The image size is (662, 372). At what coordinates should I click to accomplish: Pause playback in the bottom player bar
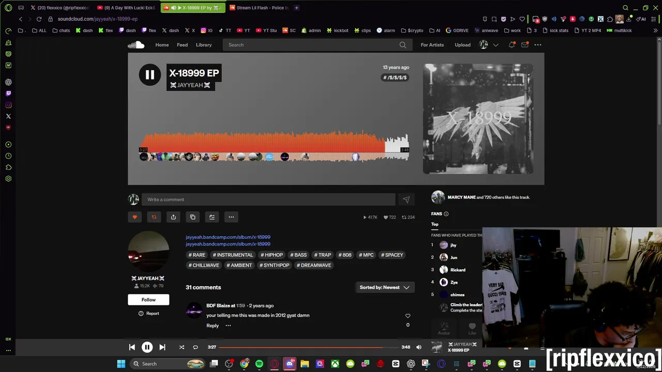coord(147,347)
